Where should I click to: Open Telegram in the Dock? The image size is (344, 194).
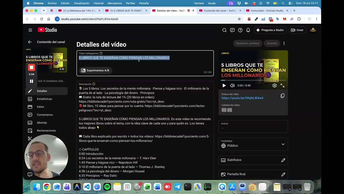pyautogui.click(x=177, y=187)
